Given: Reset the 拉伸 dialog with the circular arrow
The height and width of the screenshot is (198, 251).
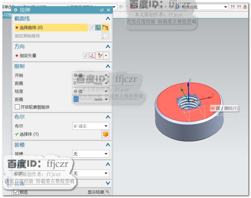Looking at the screenshot, I should click(x=102, y=10).
